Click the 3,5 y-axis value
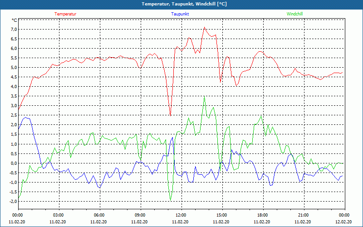Image resolution: width=363 pixels, height=227 pixels. [x=14, y=96]
